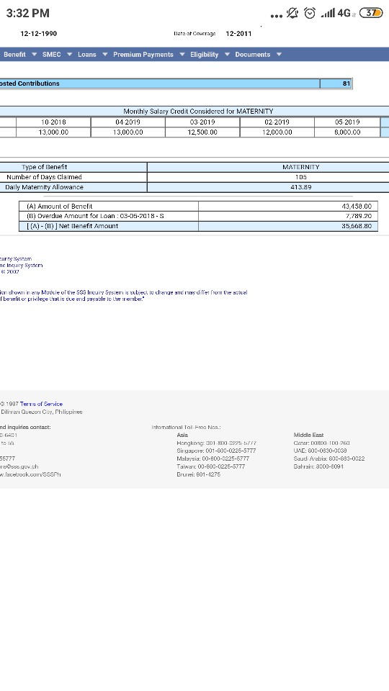Select the Net Benefit Amount row

199,226
